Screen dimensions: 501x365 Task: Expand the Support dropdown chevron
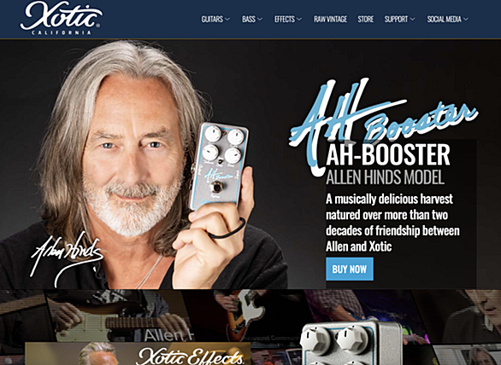tap(412, 20)
